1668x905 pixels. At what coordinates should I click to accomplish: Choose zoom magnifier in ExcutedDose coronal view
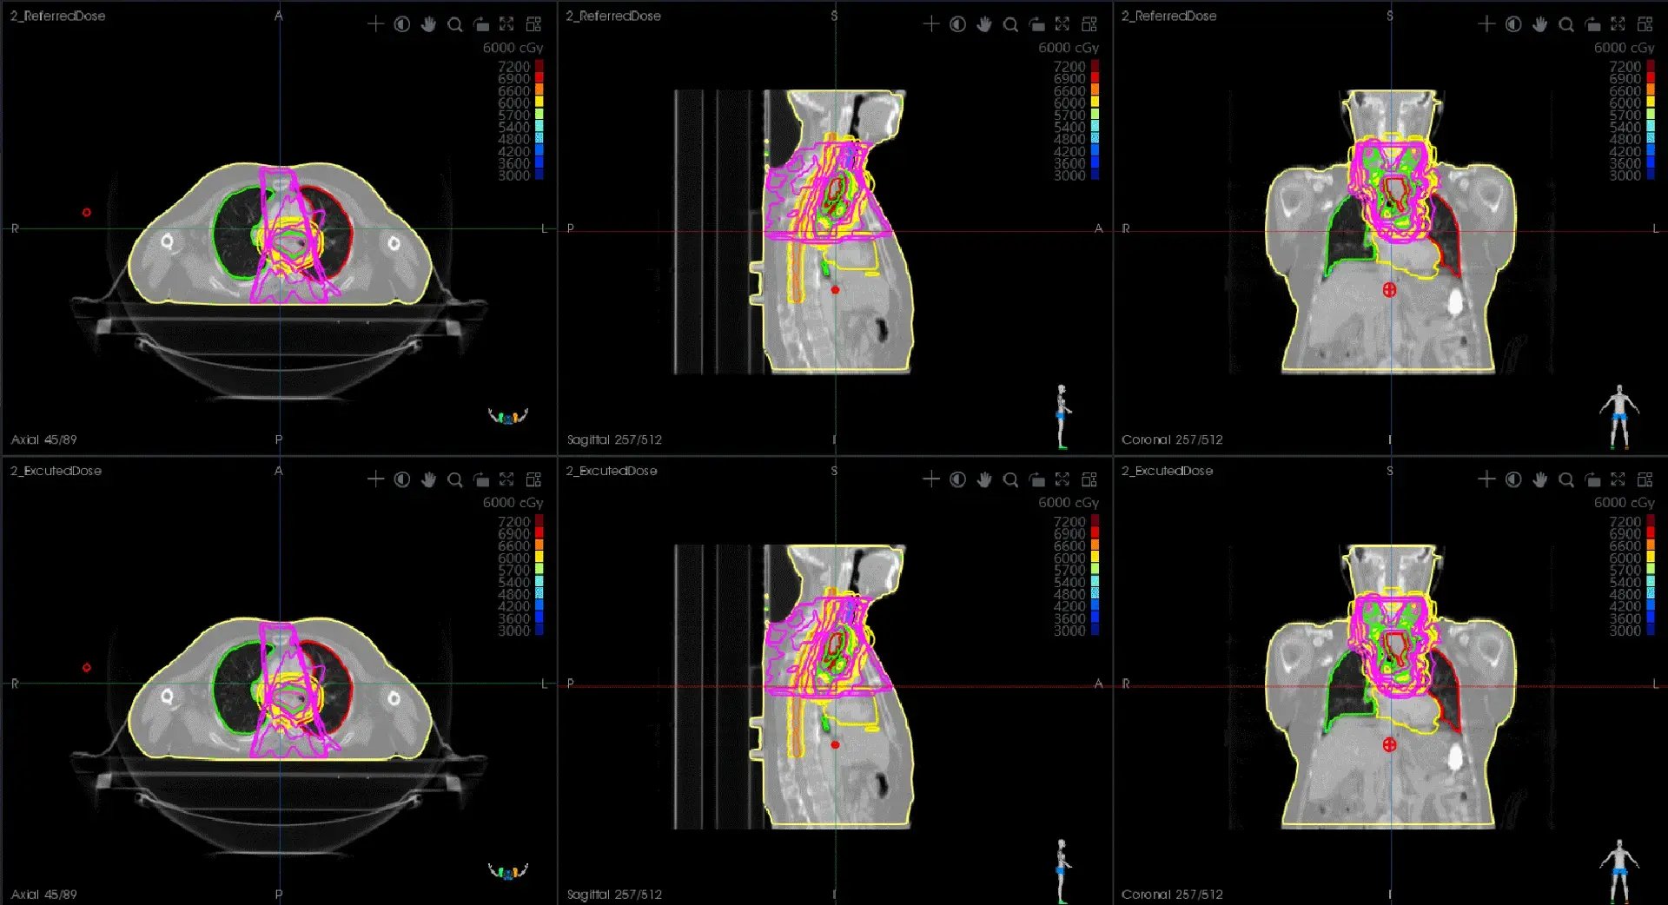pyautogui.click(x=1566, y=479)
